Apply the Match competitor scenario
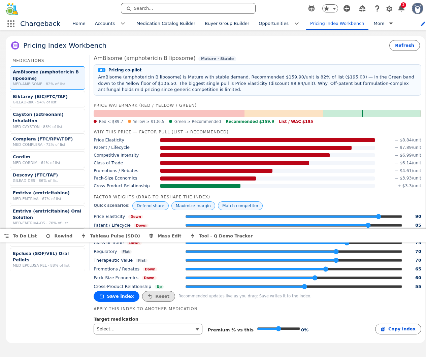Viewport: 426px width, 357px height. 240,206
